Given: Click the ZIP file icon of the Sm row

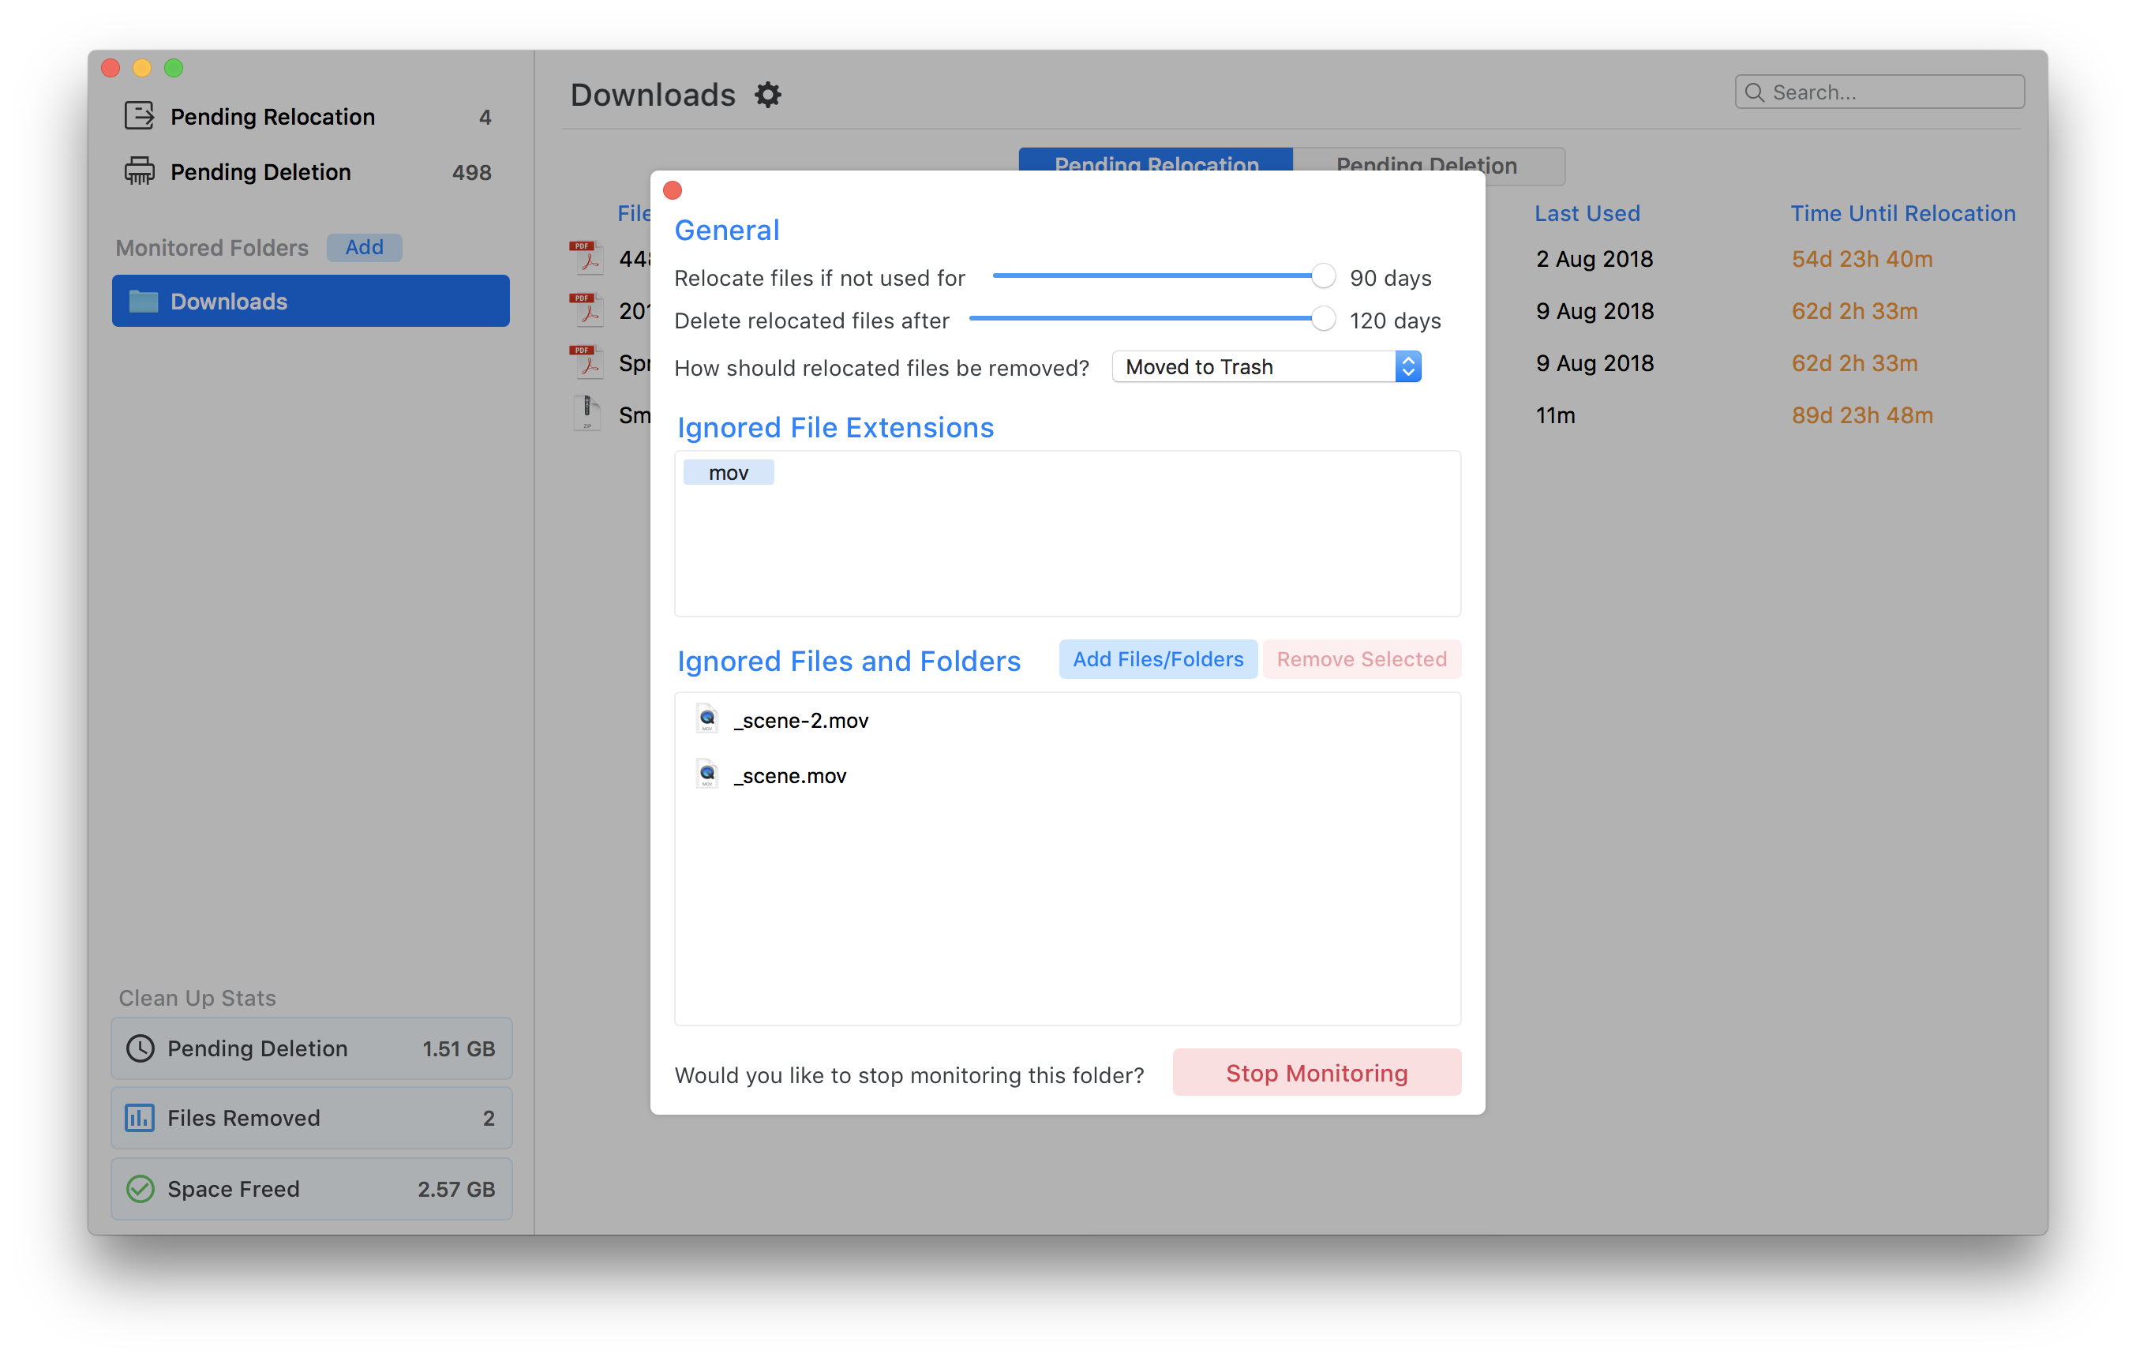Looking at the screenshot, I should pyautogui.click(x=586, y=414).
